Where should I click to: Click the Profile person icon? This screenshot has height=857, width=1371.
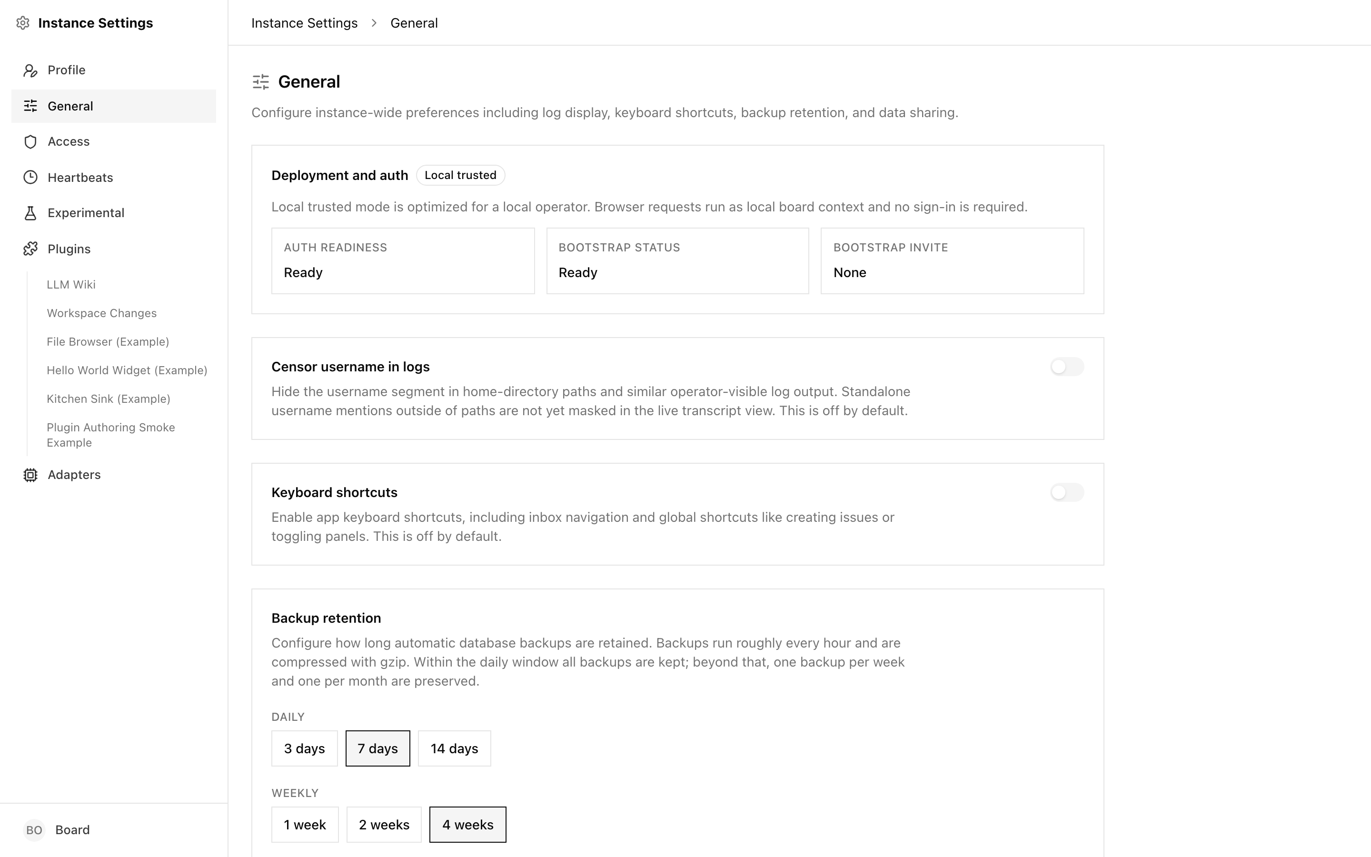(x=30, y=70)
